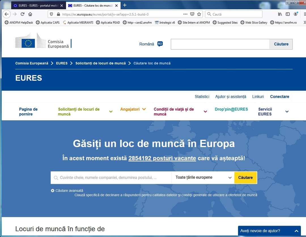The height and width of the screenshot is (237, 306).
Task: Open the Servicii EURES menu label
Action: point(265,112)
